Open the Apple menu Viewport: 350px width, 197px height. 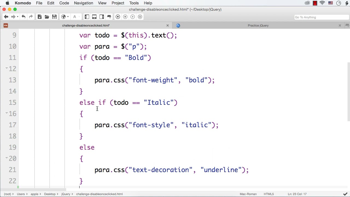coord(7,3)
